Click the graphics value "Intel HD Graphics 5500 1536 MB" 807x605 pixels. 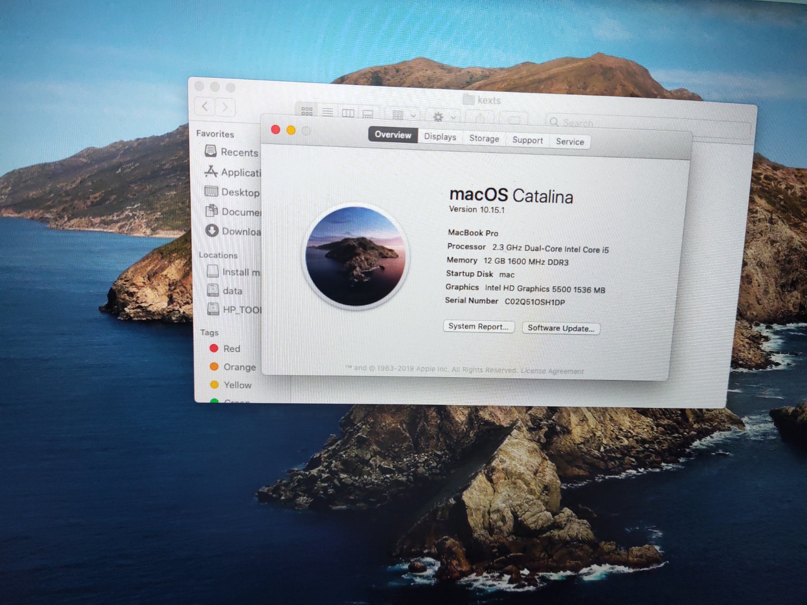click(x=545, y=289)
